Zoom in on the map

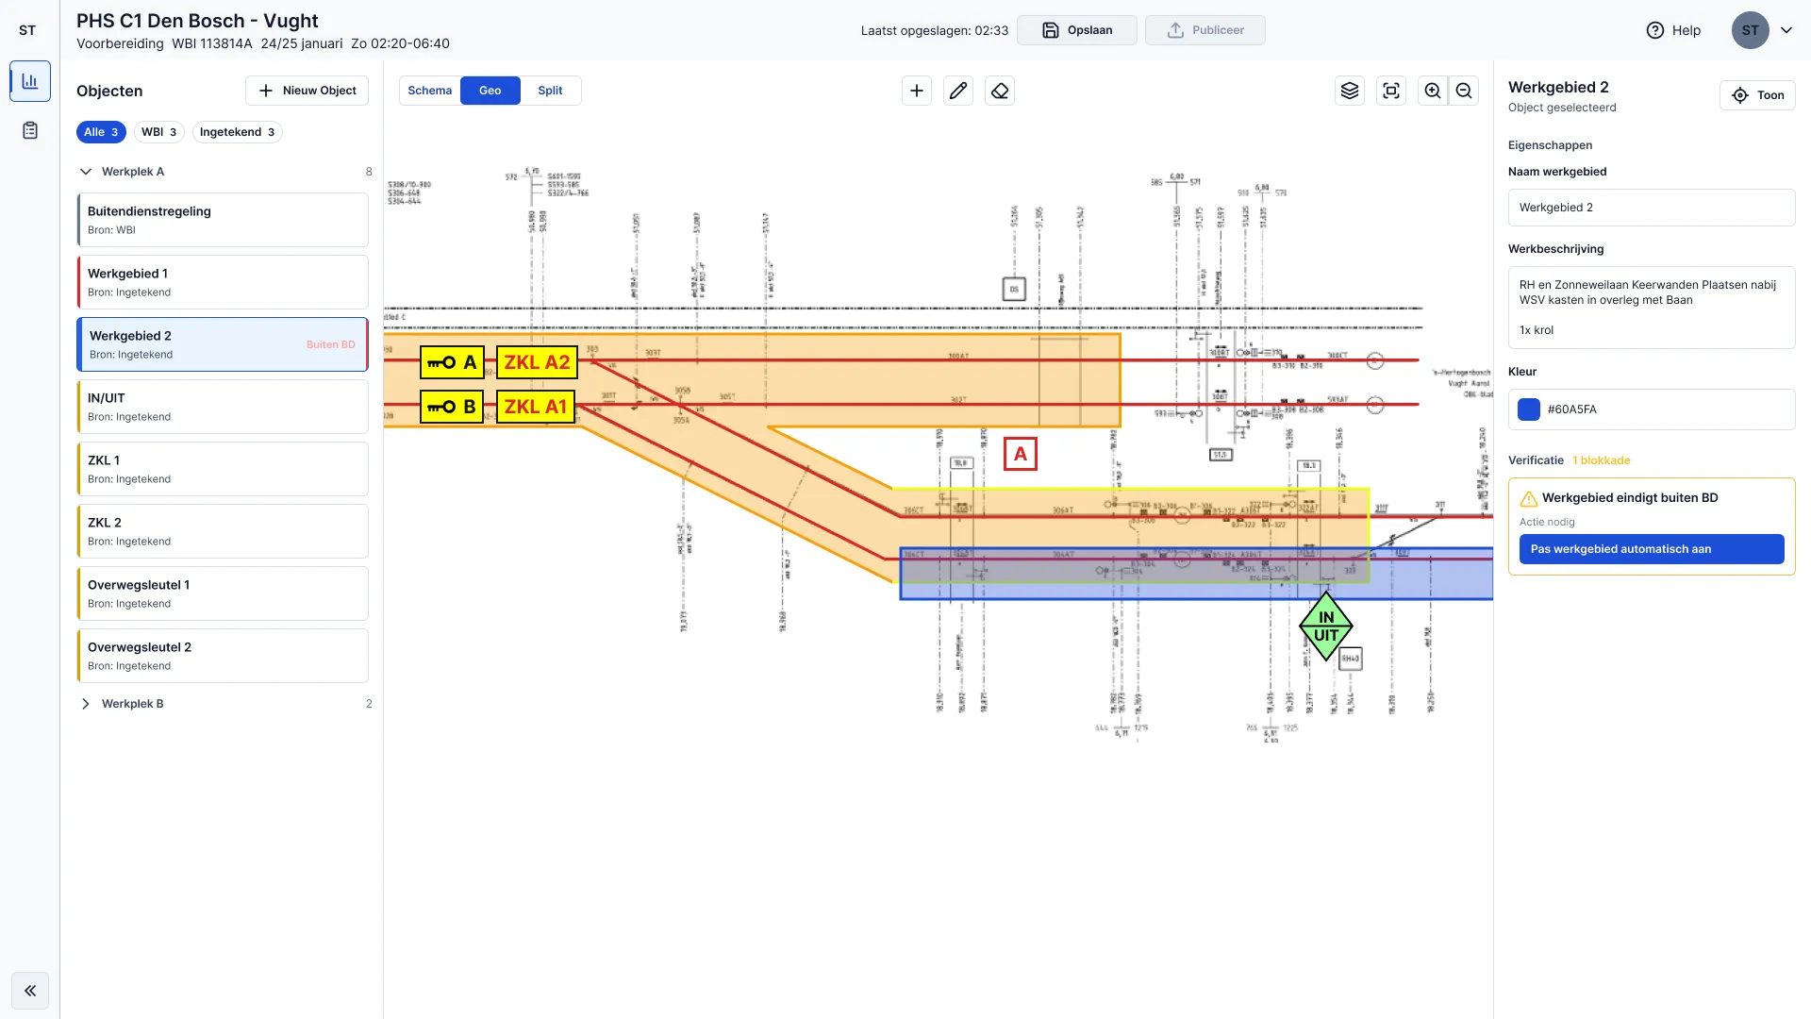click(x=1433, y=91)
